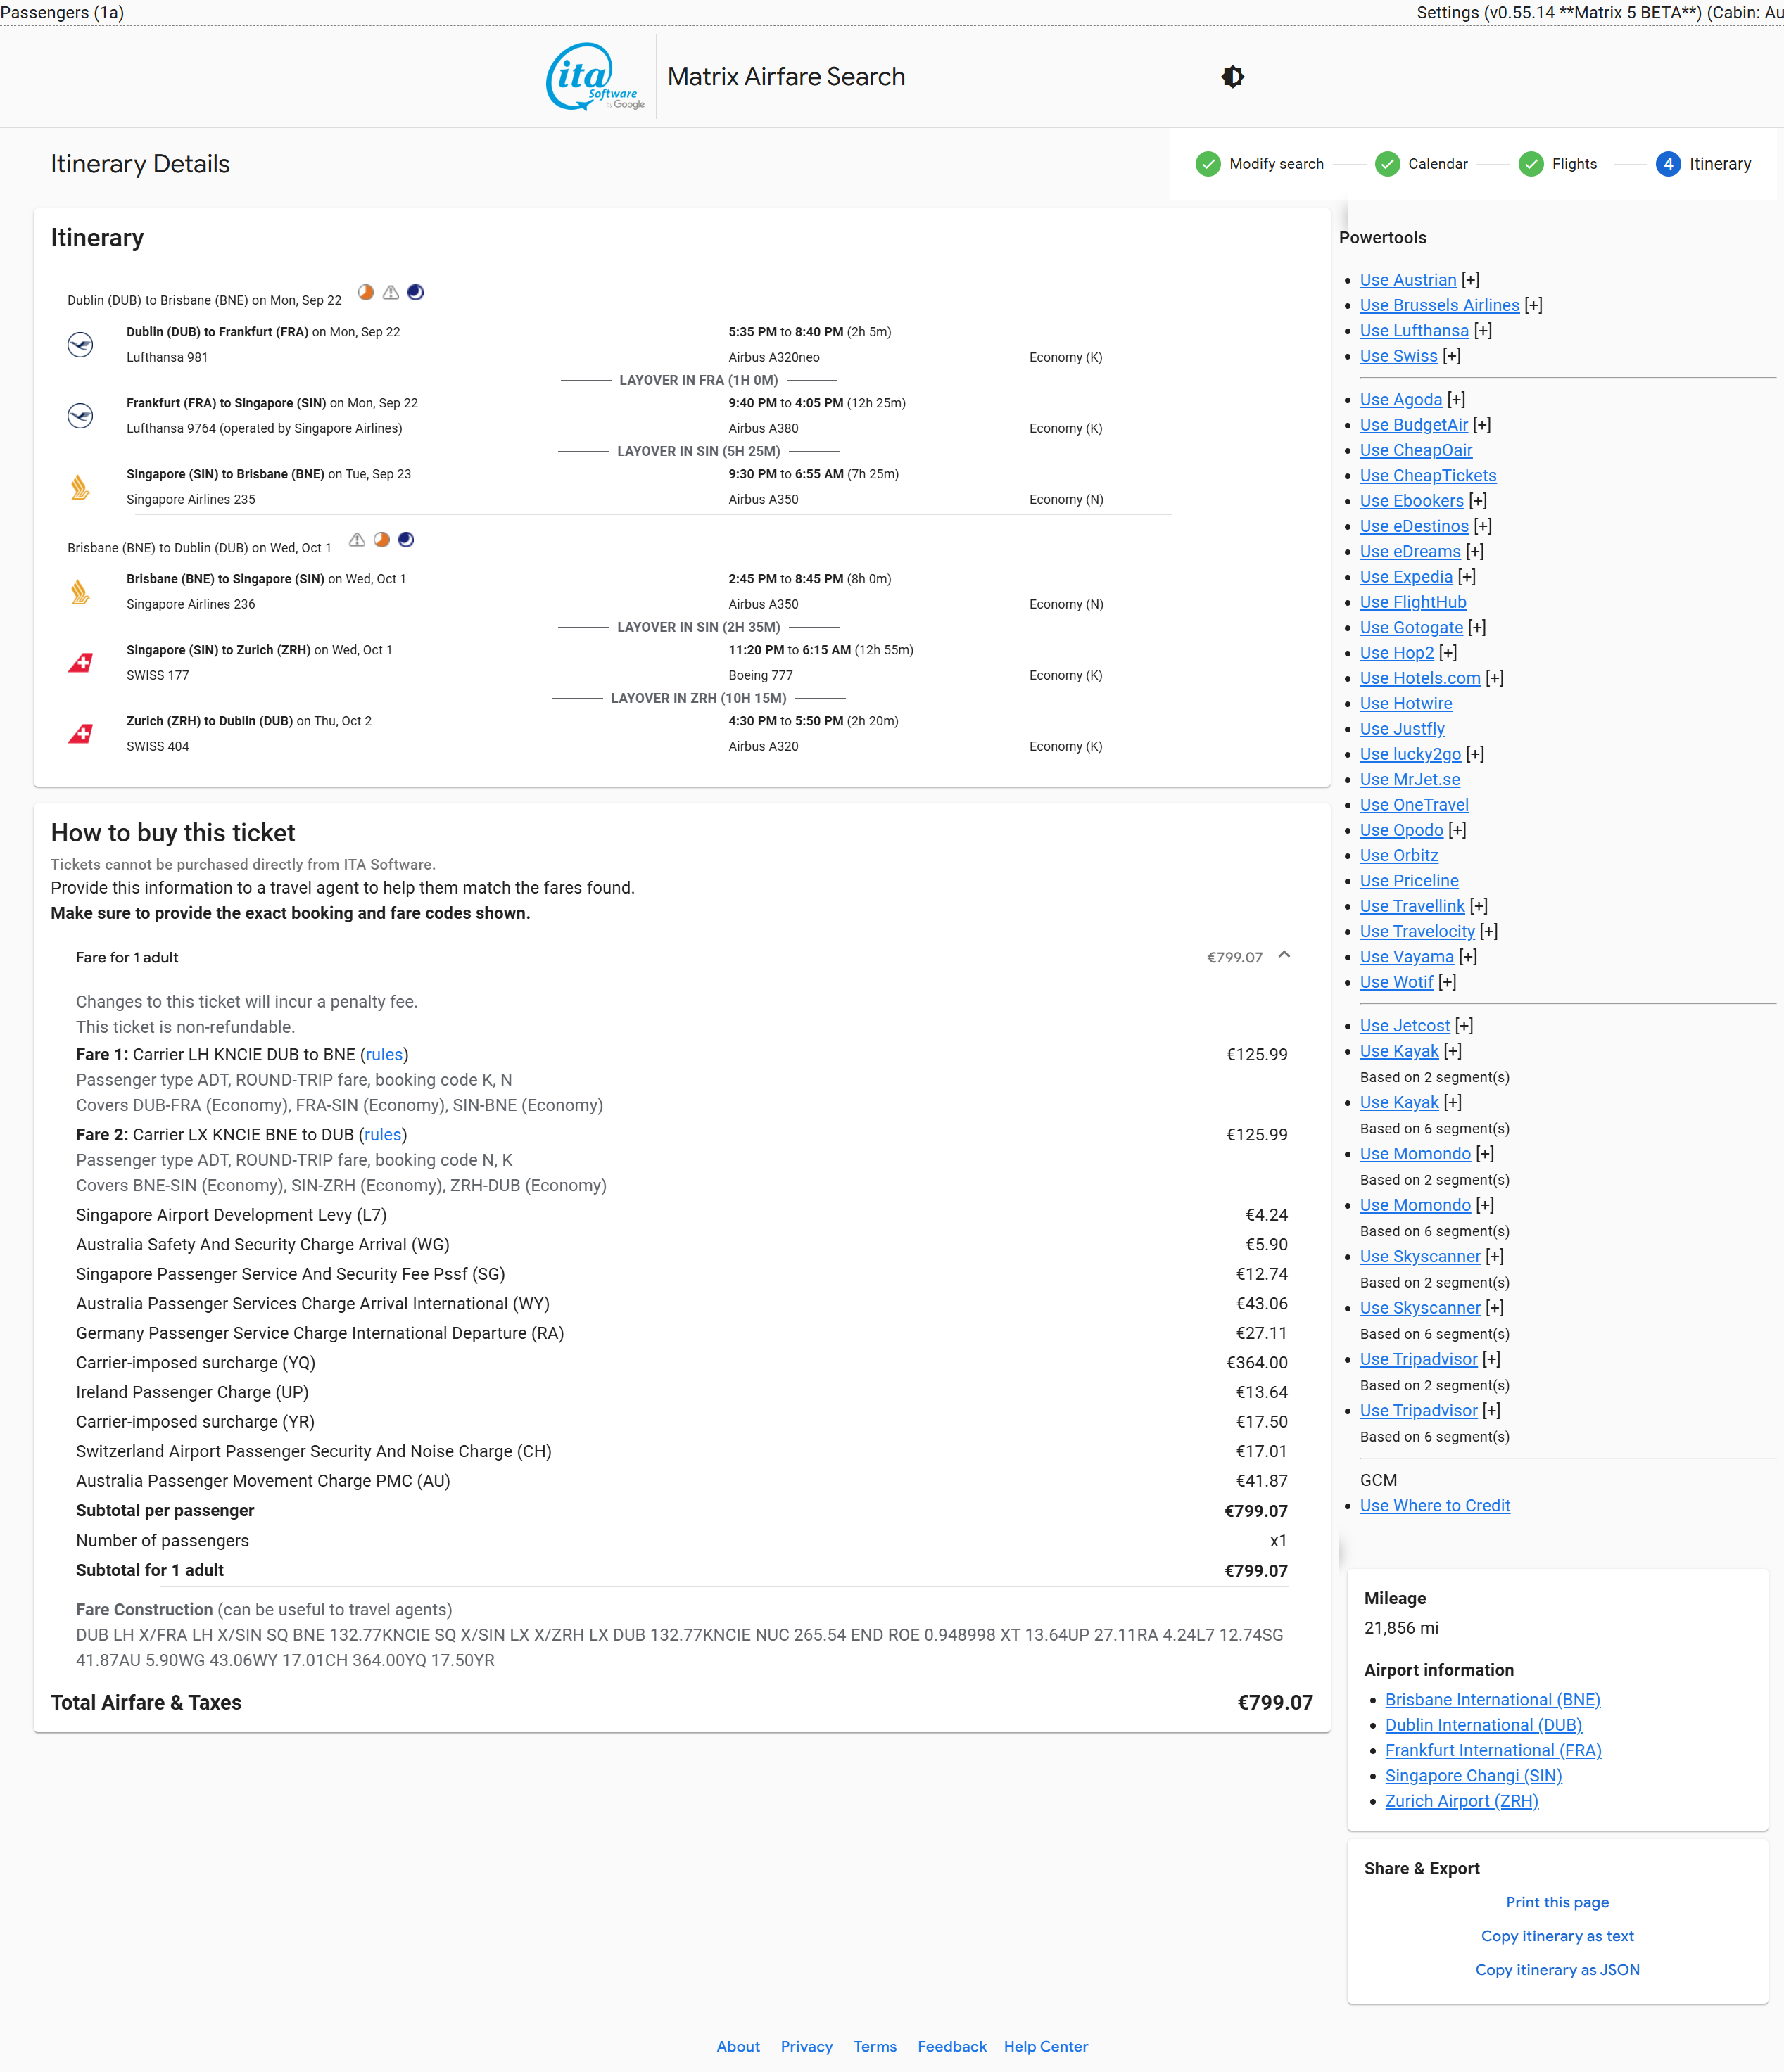Open Singapore Changi (SIN) airport link
This screenshot has width=1784, height=2072.
point(1473,1775)
